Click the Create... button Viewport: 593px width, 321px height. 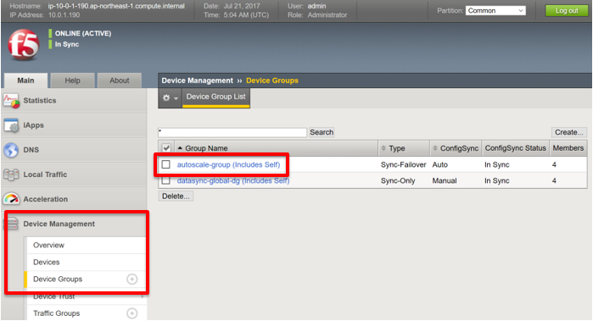(568, 132)
